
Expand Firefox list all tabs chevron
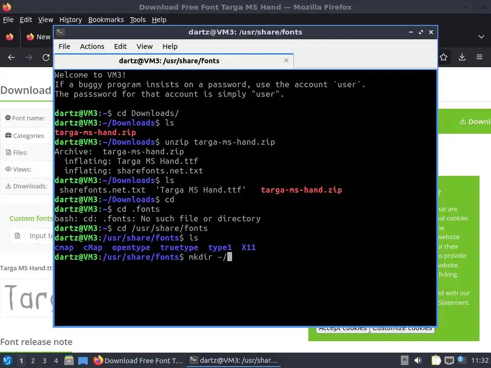coord(481,36)
